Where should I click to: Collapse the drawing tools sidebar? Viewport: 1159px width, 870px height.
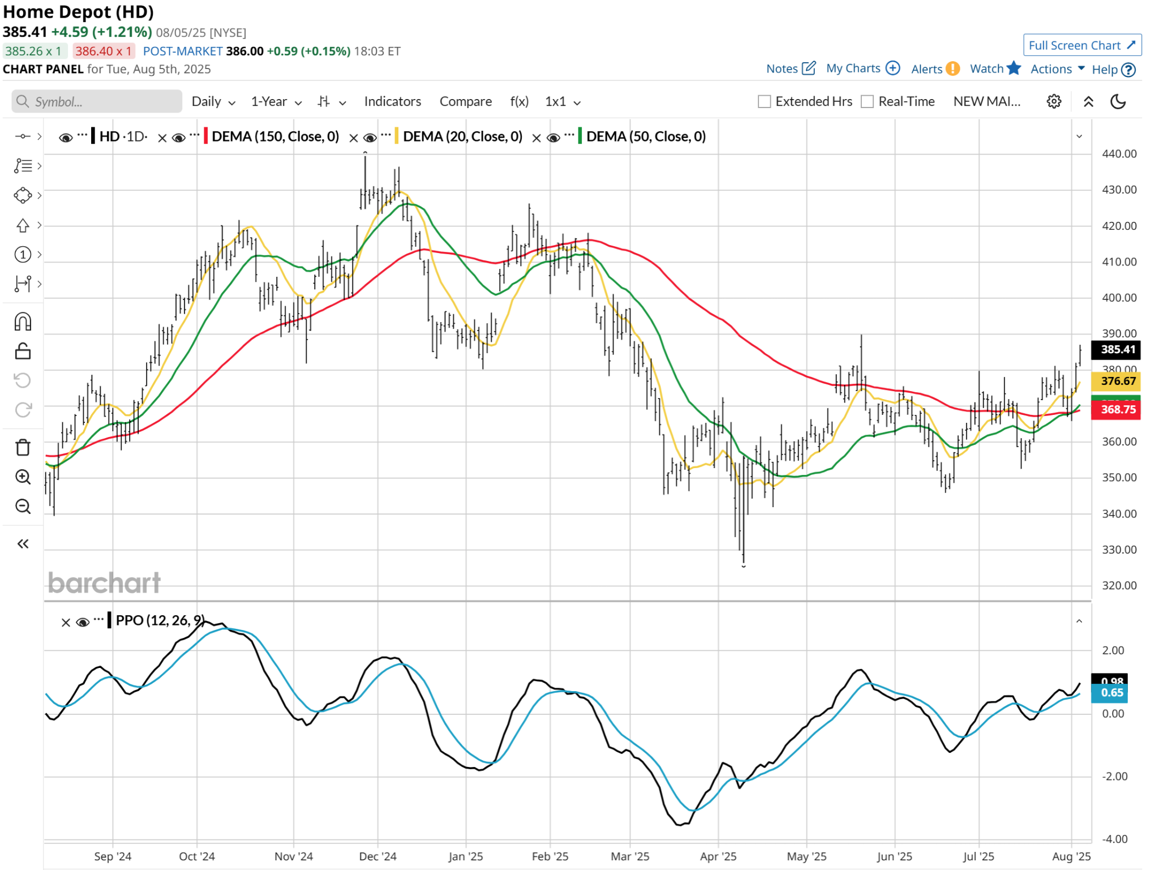pos(23,544)
